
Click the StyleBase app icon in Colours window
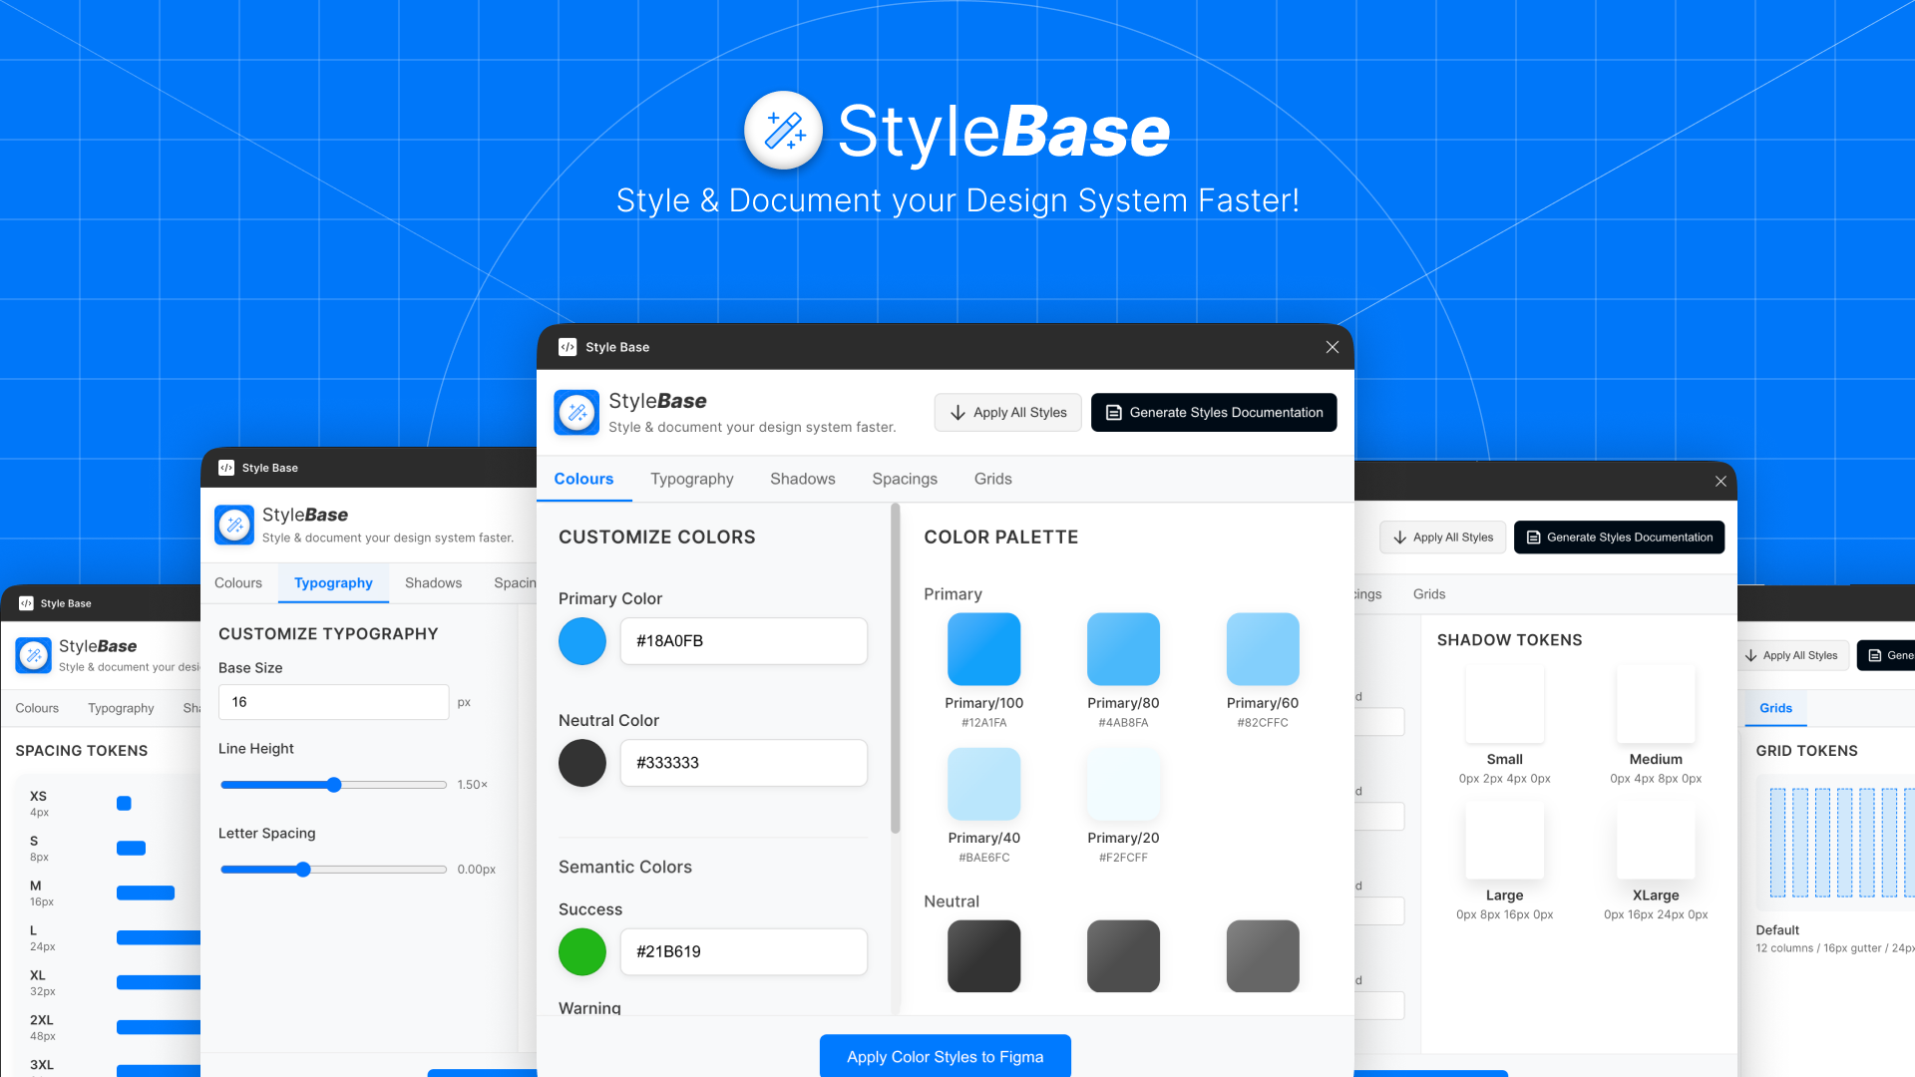pos(576,412)
